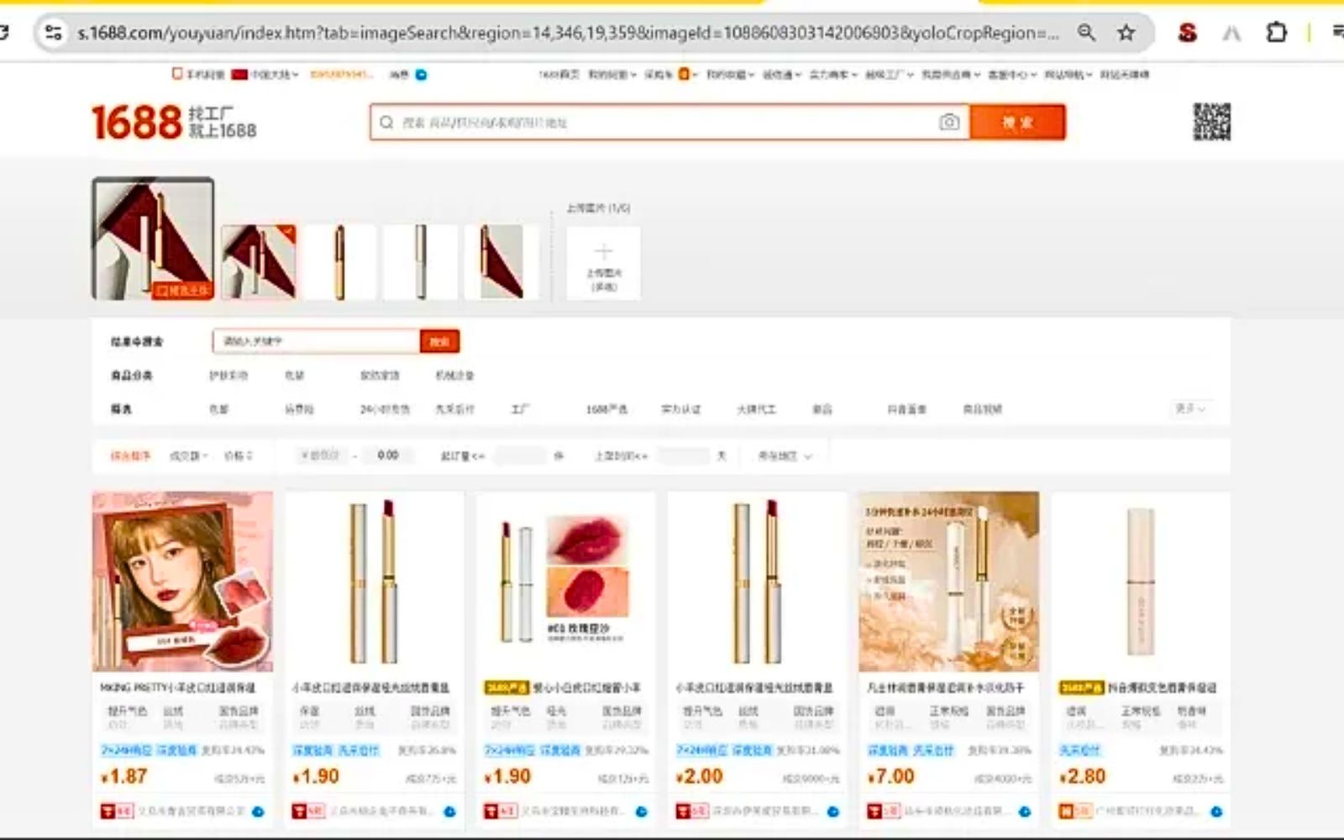Expand the 诚信通 dropdown
The width and height of the screenshot is (1344, 840).
coord(780,75)
